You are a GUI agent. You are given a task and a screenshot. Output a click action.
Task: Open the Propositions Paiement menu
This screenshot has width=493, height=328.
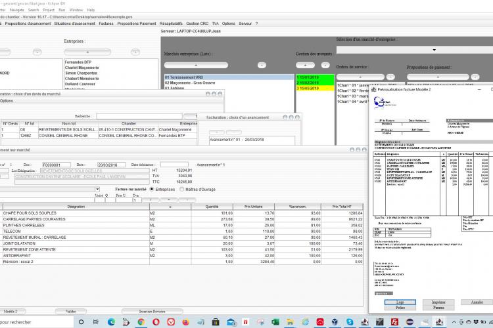tap(137, 24)
